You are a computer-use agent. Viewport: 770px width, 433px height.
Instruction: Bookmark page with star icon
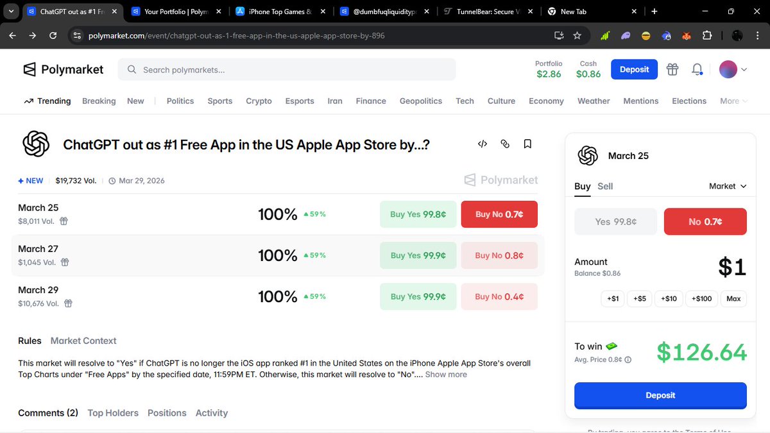pyautogui.click(x=577, y=36)
